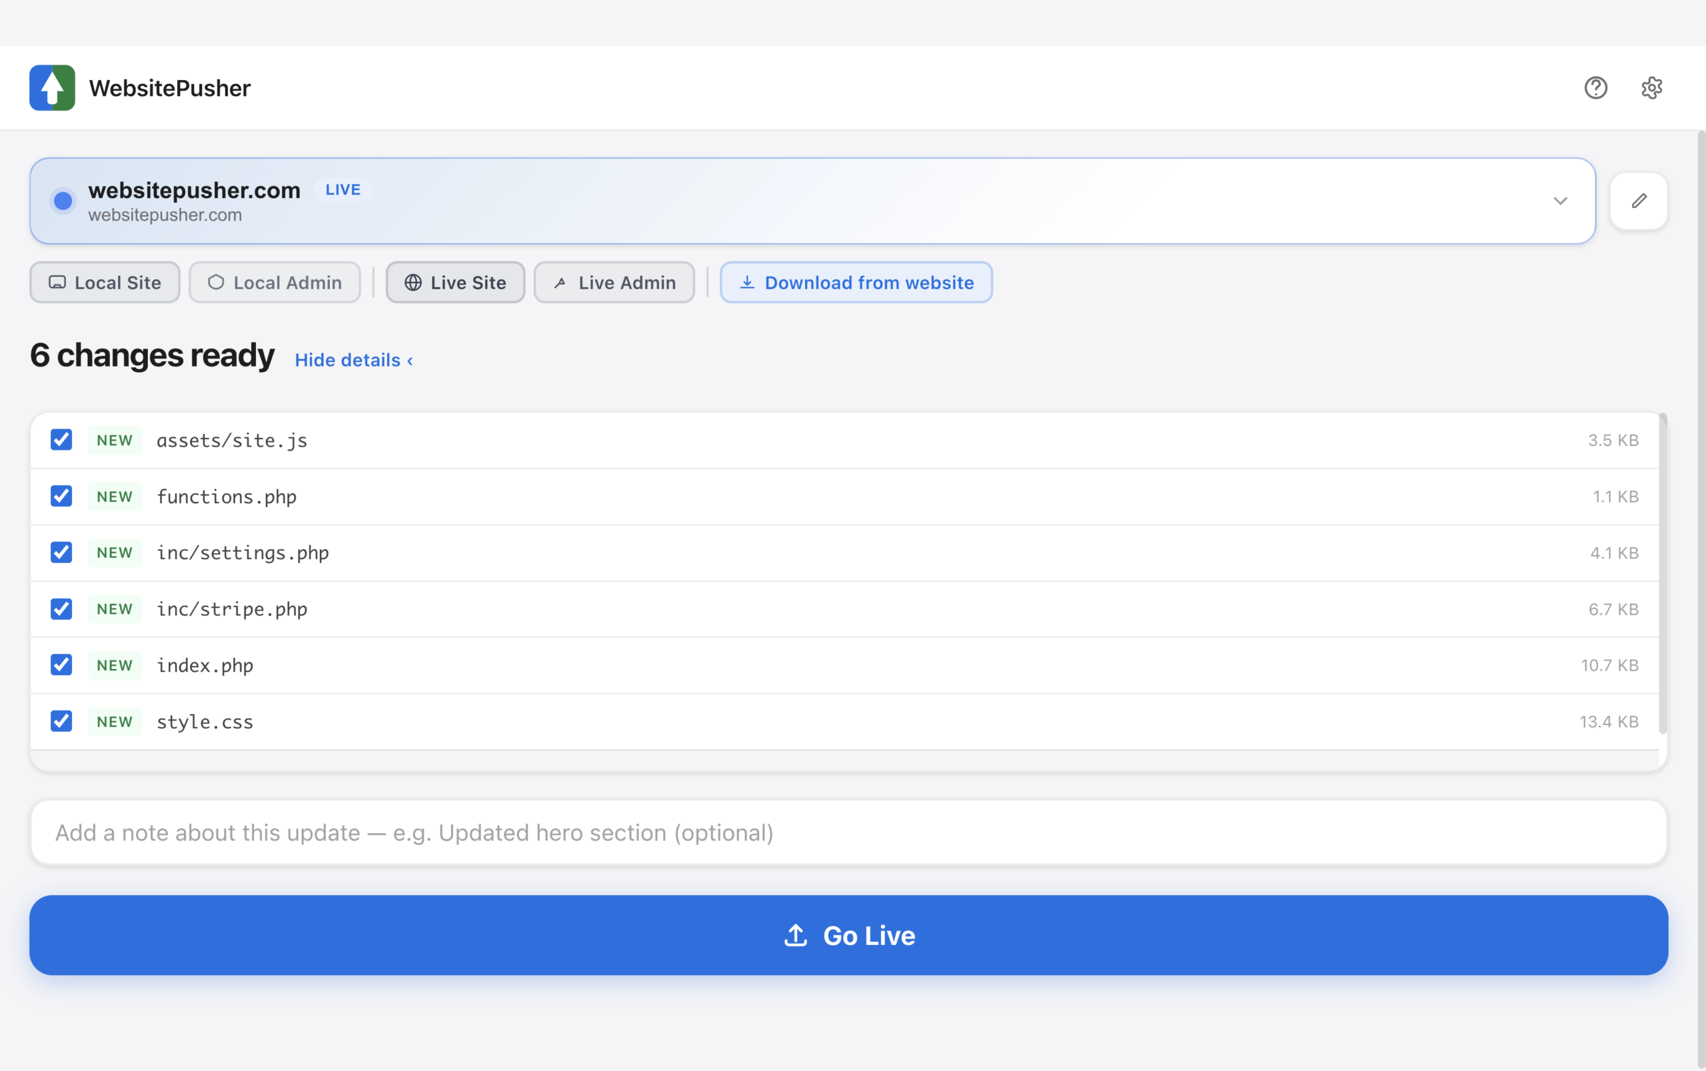Click the main window scrollbar
Screen dimensions: 1706x1071
point(1701,599)
